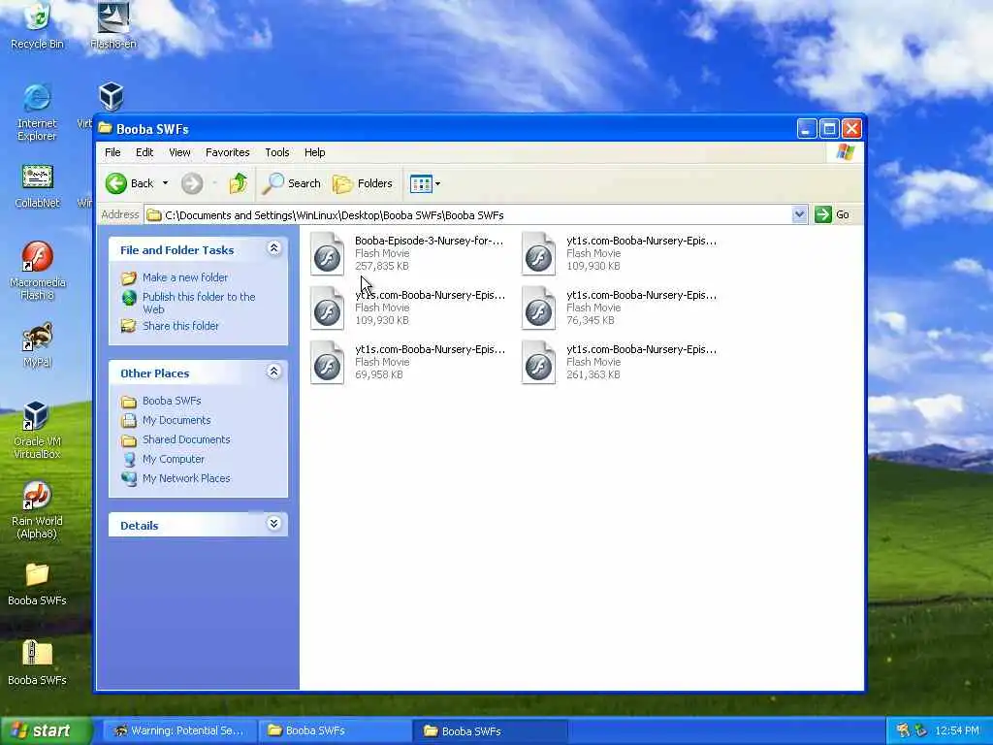Select Booba-Episode-3-Nursey-for Flash Movie icon
The image size is (993, 745).
(x=328, y=253)
